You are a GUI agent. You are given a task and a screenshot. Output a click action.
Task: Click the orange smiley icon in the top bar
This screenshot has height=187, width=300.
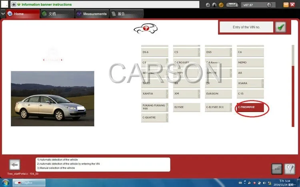pyautogui.click(x=221, y=5)
